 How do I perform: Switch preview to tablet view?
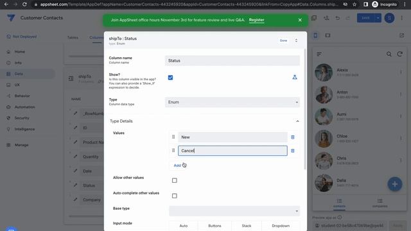(328, 35)
